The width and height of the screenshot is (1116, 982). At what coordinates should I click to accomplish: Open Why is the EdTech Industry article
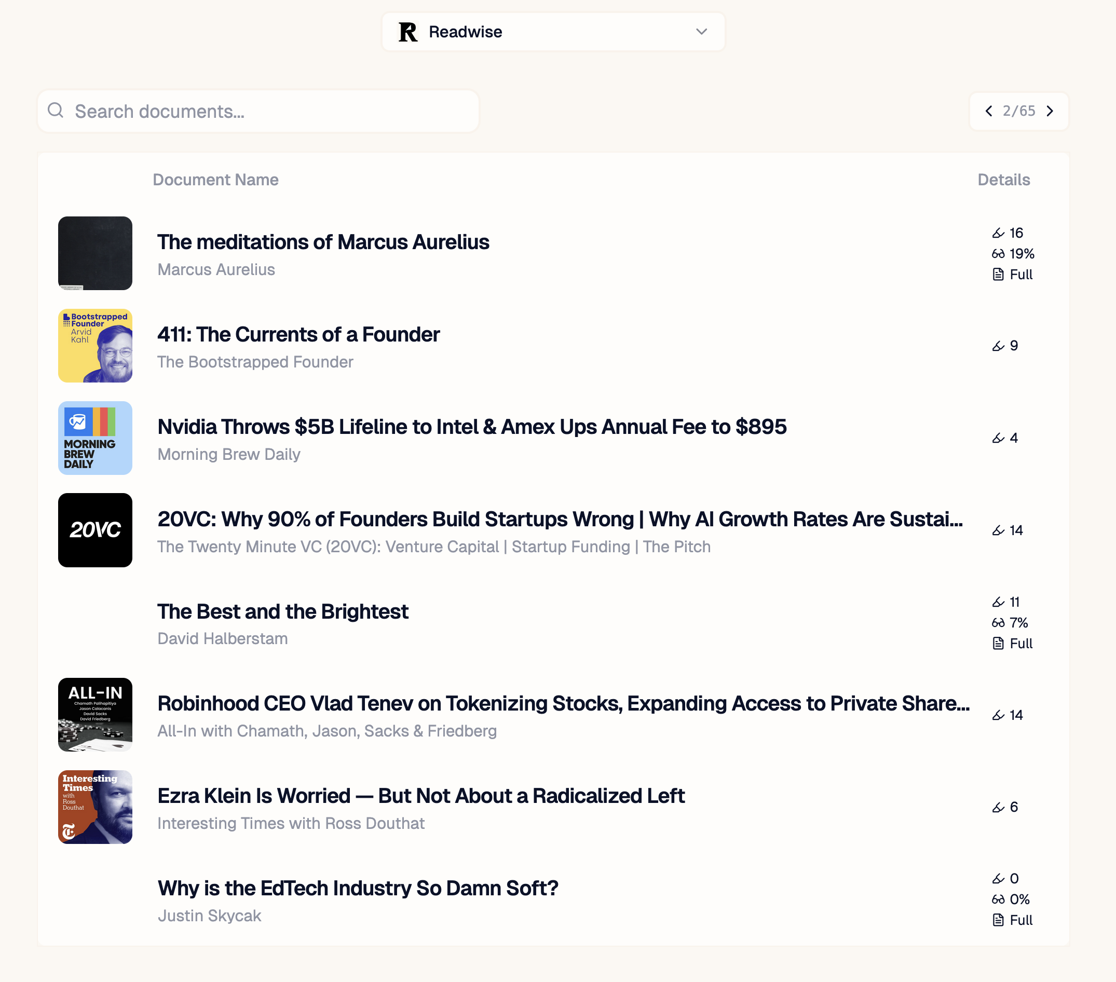(x=358, y=888)
